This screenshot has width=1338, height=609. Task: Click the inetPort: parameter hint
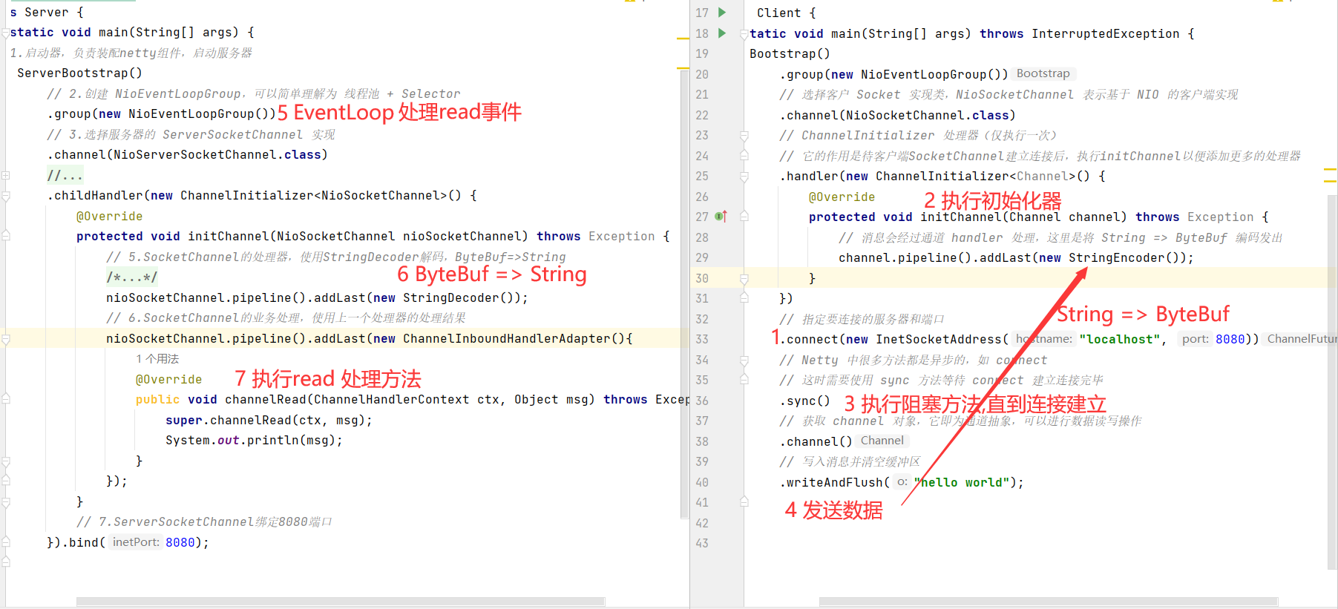(x=136, y=542)
